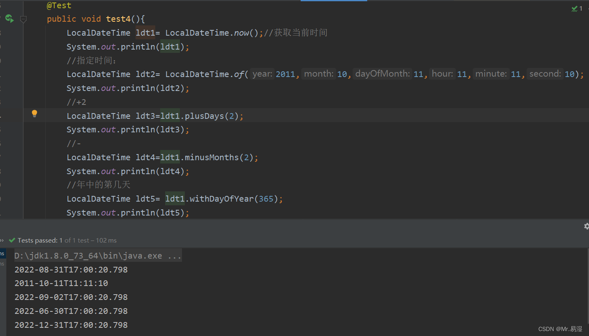Expand the collapsed region marker in the gutter
The width and height of the screenshot is (589, 336).
click(x=23, y=19)
